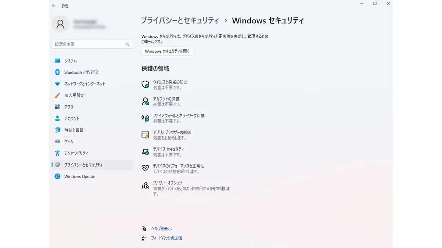Click the account protection person icon

(145, 101)
